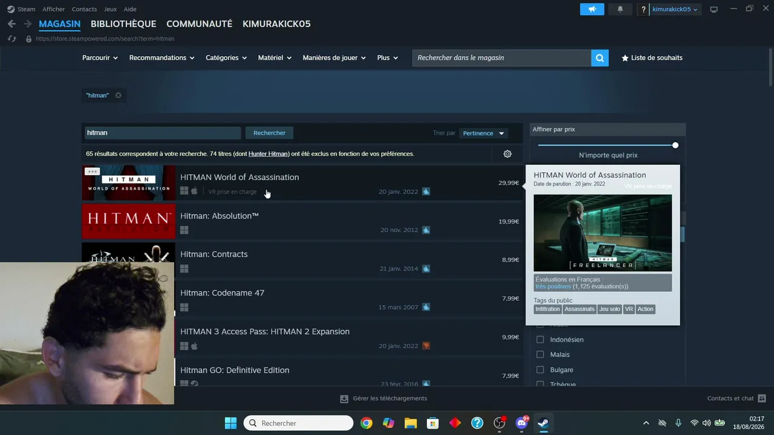Switch to the BIBLIOTHÈQUE tab
This screenshot has height=435, width=774.
[x=123, y=24]
